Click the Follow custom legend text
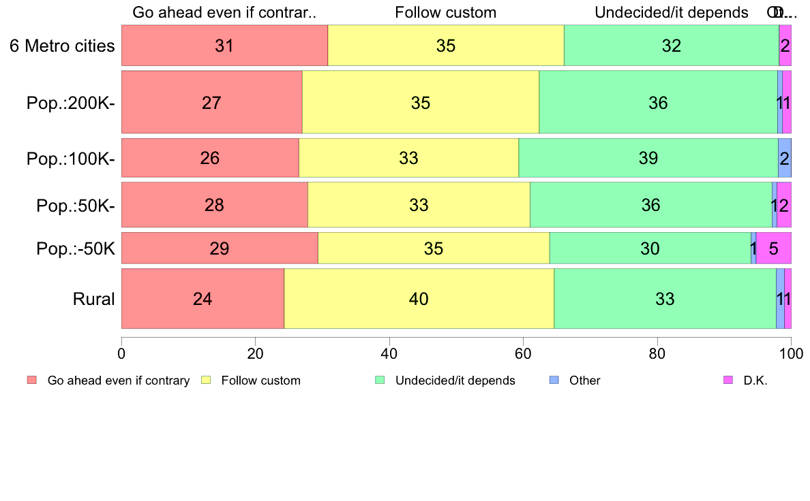810x501 pixels. click(x=261, y=381)
